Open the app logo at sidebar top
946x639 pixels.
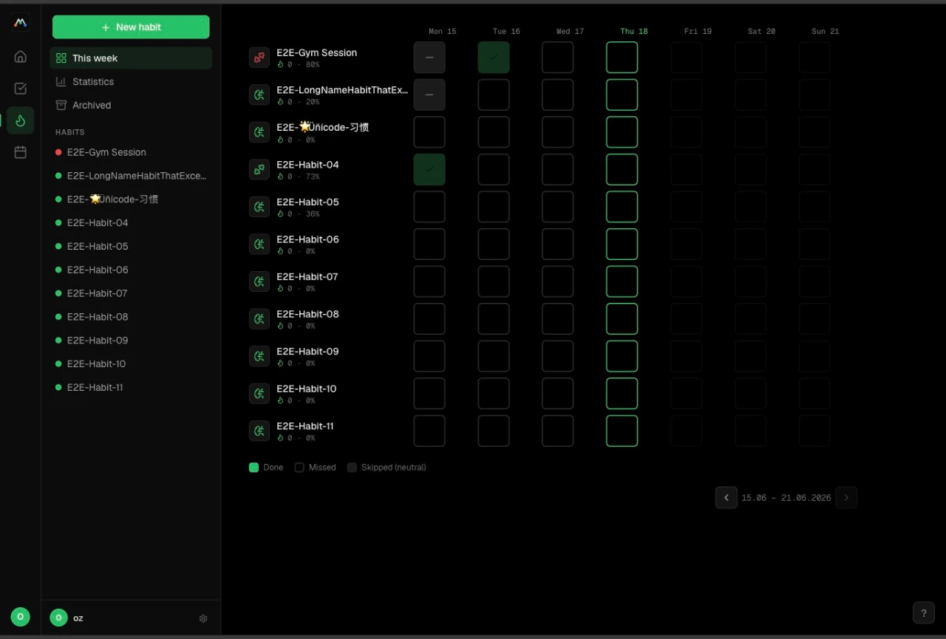21,23
